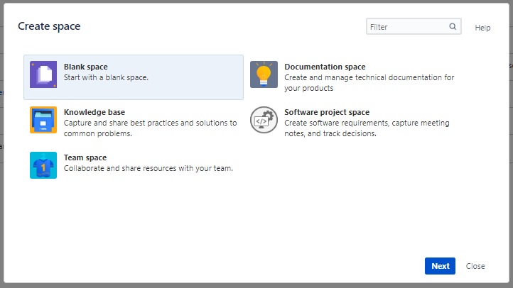Click 'Create and manage technical documentation' text
The height and width of the screenshot is (288, 513).
pyautogui.click(x=369, y=83)
